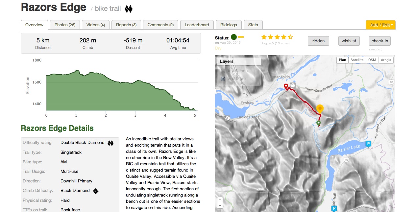Click the green status condition dot

coord(234,37)
